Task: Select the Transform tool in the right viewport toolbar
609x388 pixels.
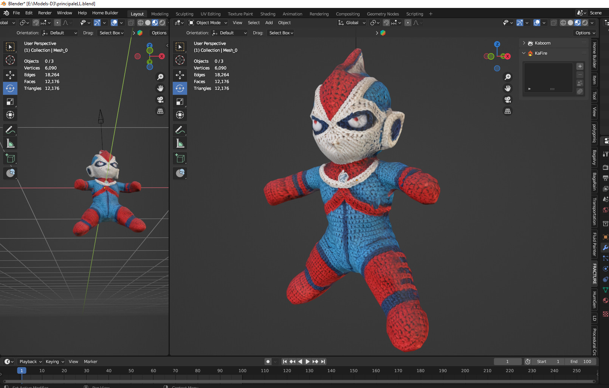Action: (180, 115)
